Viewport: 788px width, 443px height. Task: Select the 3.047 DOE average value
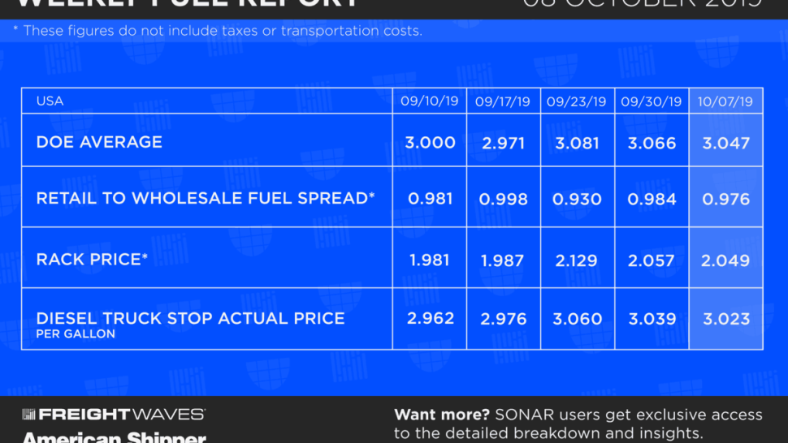[725, 143]
